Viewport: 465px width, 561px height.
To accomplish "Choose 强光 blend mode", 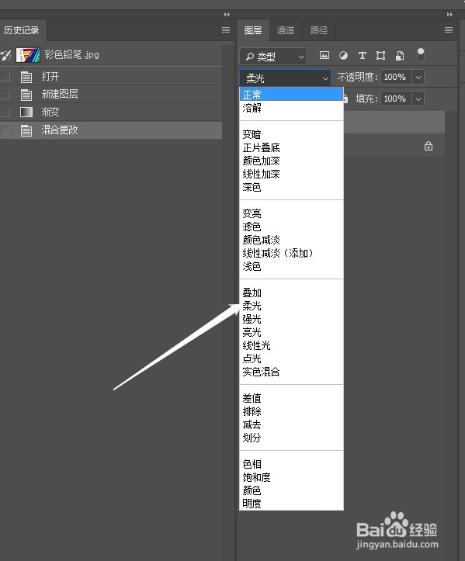I will (x=291, y=319).
